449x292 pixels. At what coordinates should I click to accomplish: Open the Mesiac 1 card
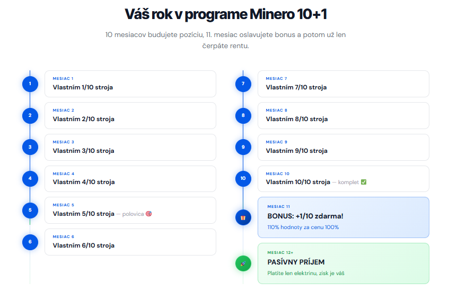point(130,84)
